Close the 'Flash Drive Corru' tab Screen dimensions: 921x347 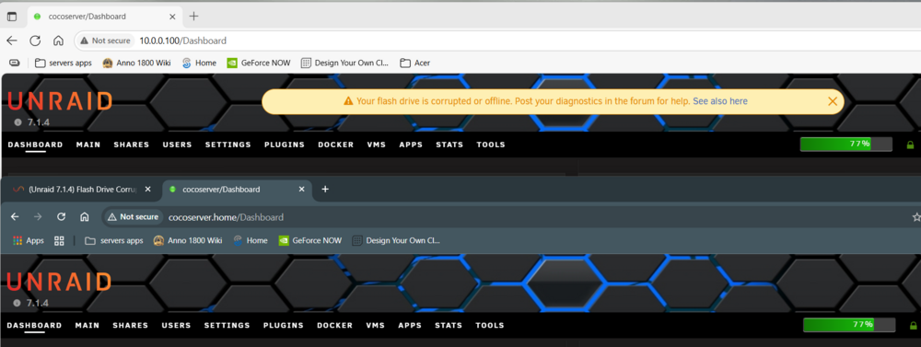(148, 190)
